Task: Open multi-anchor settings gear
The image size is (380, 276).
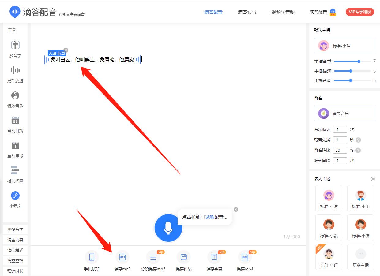Action: [x=373, y=179]
